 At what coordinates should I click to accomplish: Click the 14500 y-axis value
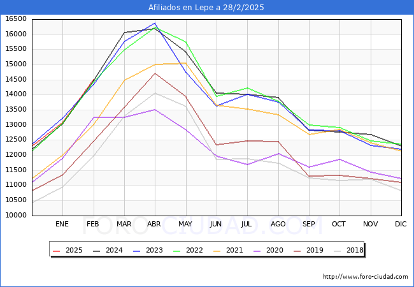click(x=16, y=80)
